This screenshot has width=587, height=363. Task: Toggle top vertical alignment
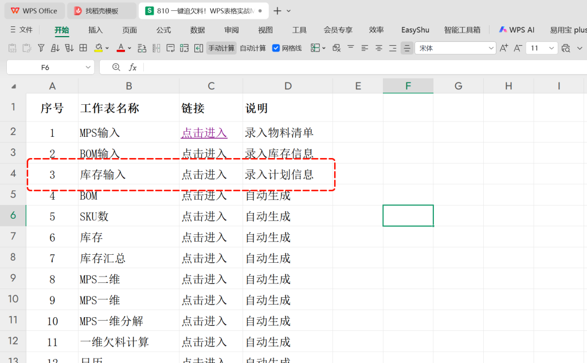351,48
